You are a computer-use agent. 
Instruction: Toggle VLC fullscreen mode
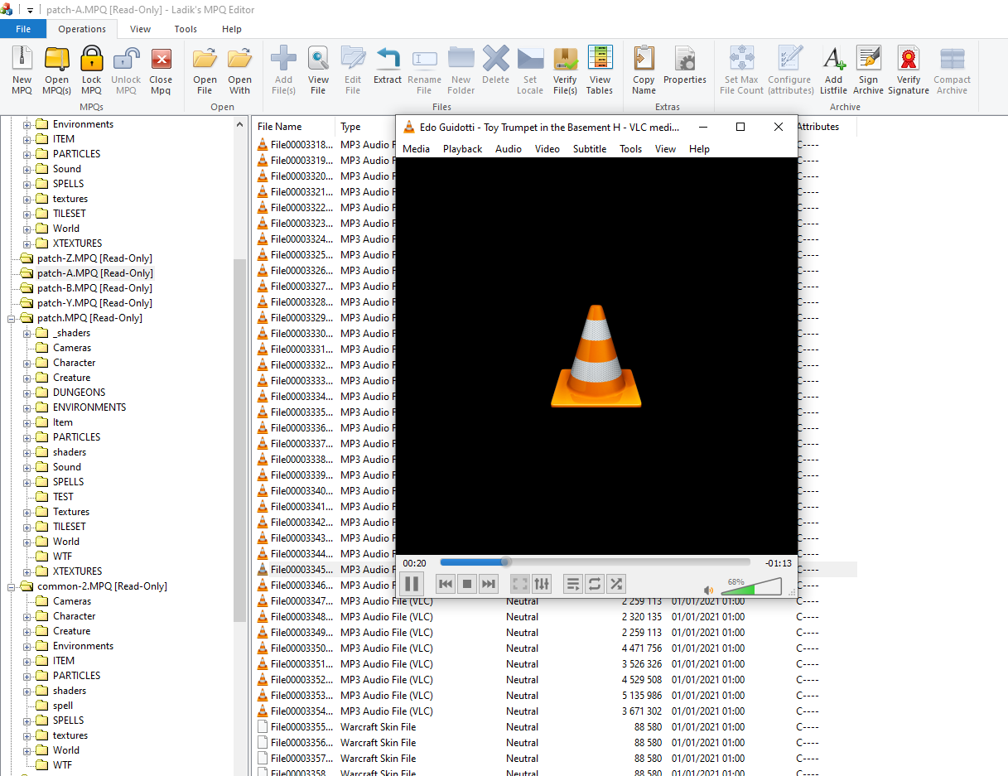(x=520, y=584)
